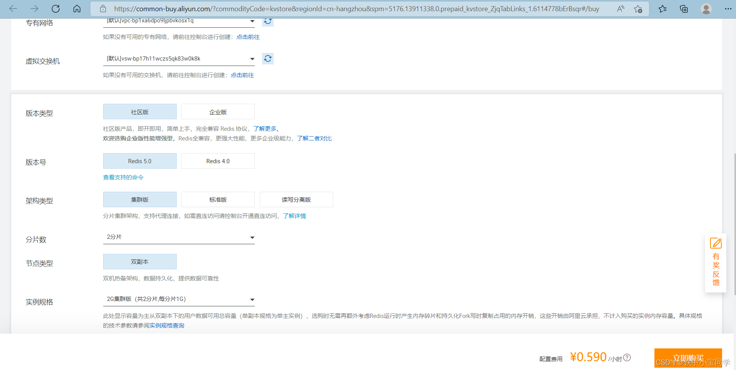Select 读写分离版 architecture type
This screenshot has width=736, height=370.
tap(296, 199)
